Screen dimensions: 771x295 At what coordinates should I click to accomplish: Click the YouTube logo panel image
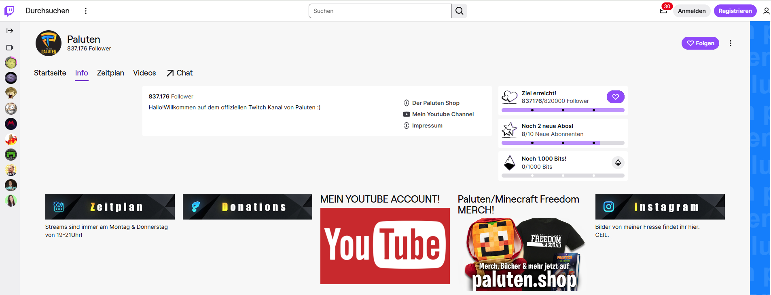pyautogui.click(x=385, y=246)
